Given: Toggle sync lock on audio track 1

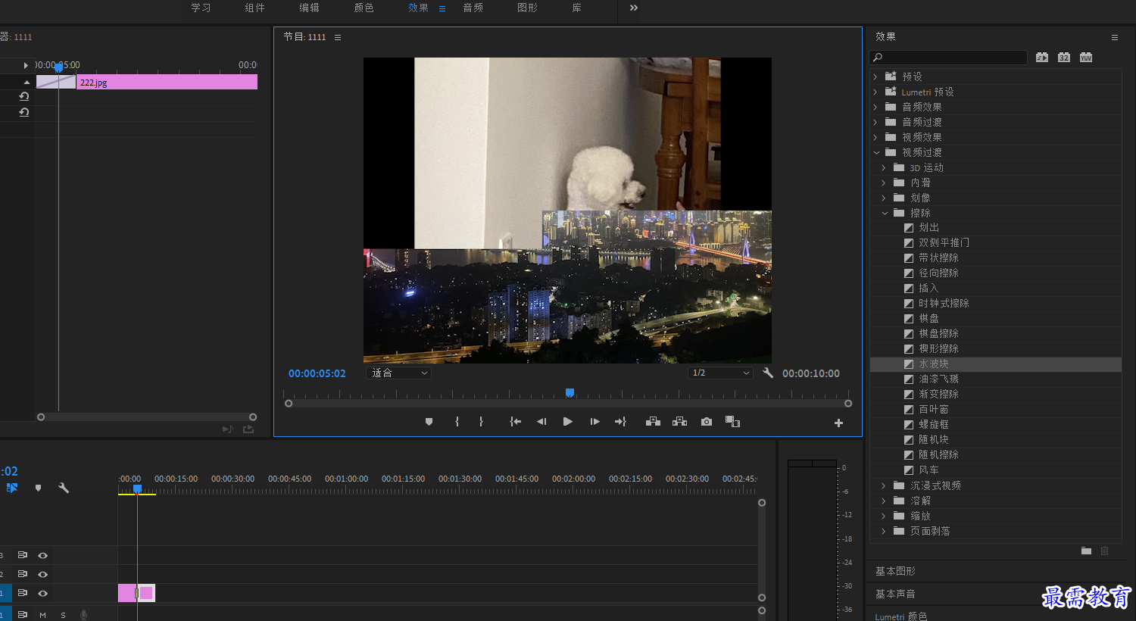Looking at the screenshot, I should coord(23,614).
